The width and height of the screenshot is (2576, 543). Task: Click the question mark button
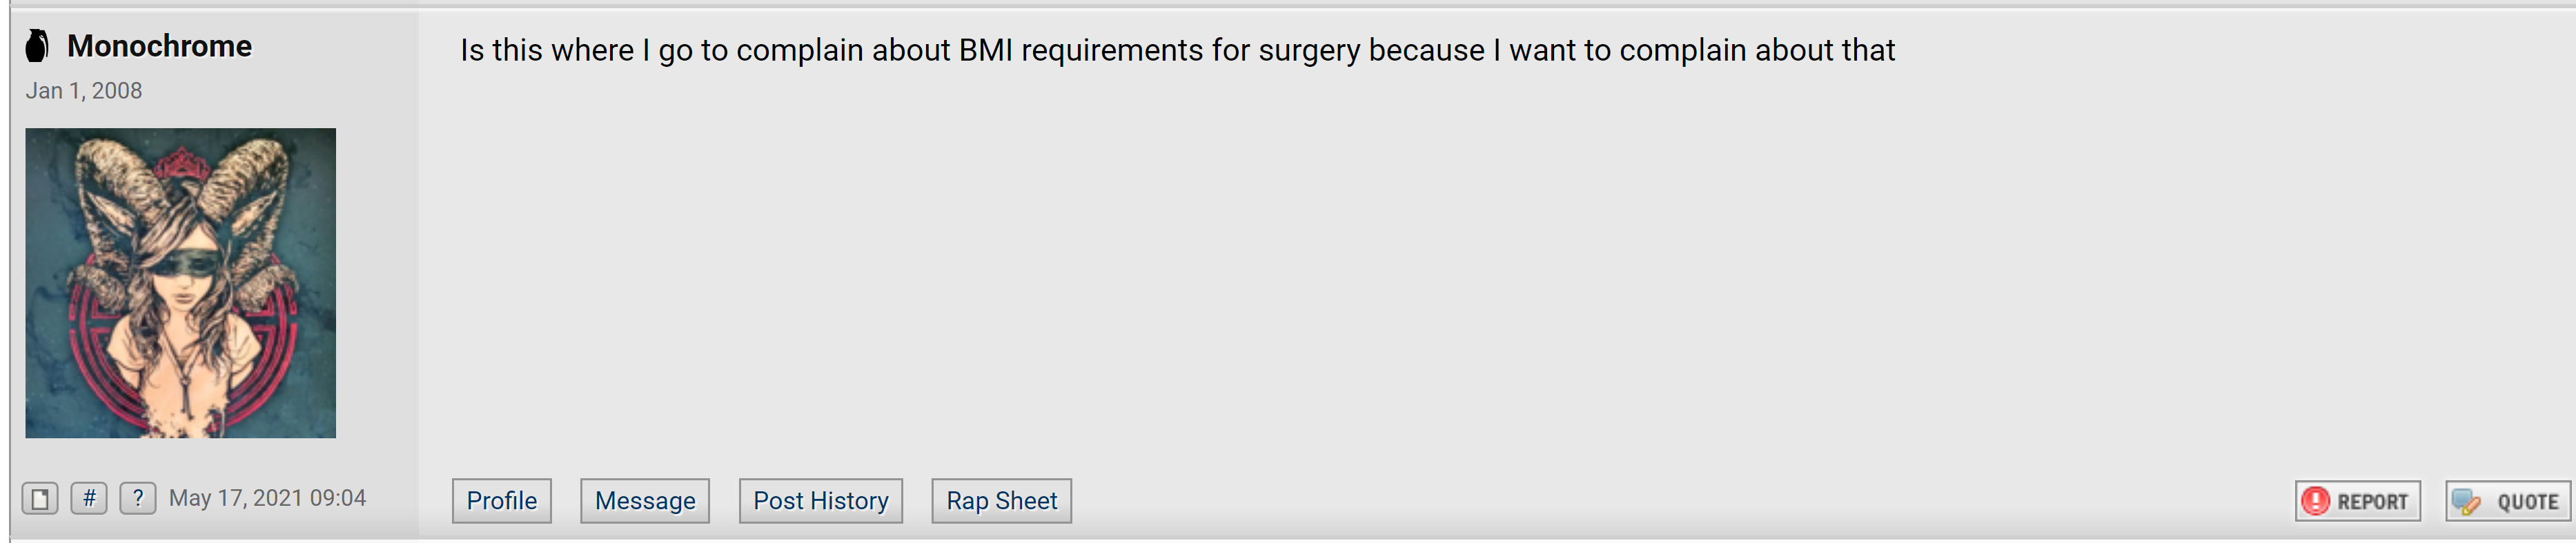[138, 498]
